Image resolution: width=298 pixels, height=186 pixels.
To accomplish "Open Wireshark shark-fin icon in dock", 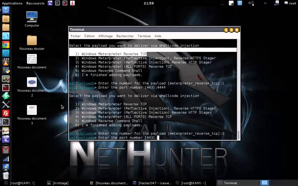I will (6, 53).
